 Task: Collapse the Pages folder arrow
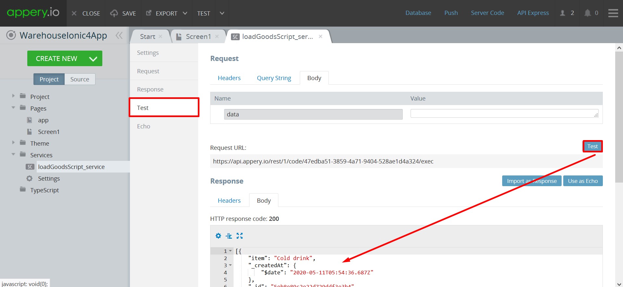(x=13, y=108)
